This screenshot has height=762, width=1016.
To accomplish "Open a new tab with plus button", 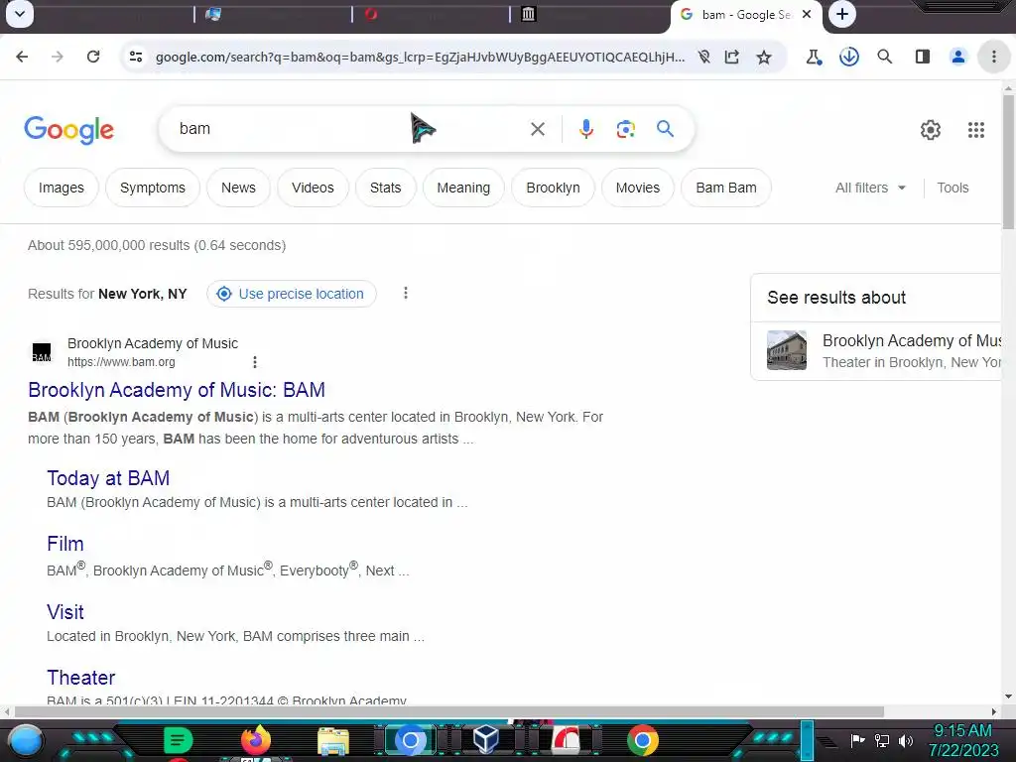I will pyautogui.click(x=841, y=14).
